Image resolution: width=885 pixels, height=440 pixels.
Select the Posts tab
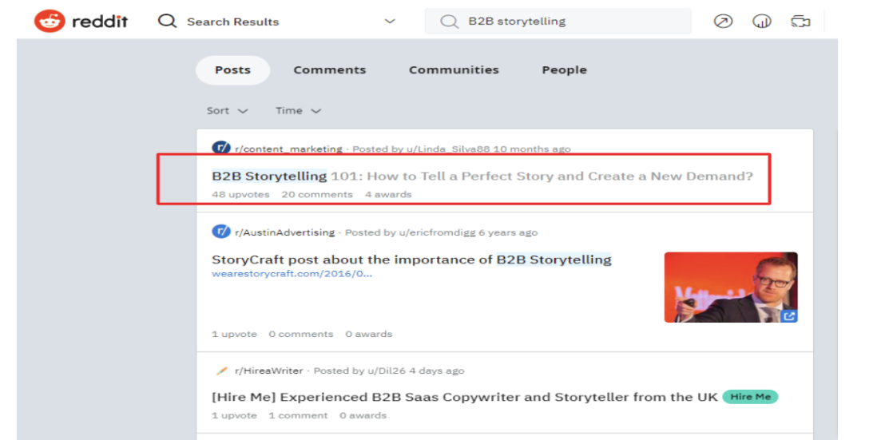[x=232, y=70]
